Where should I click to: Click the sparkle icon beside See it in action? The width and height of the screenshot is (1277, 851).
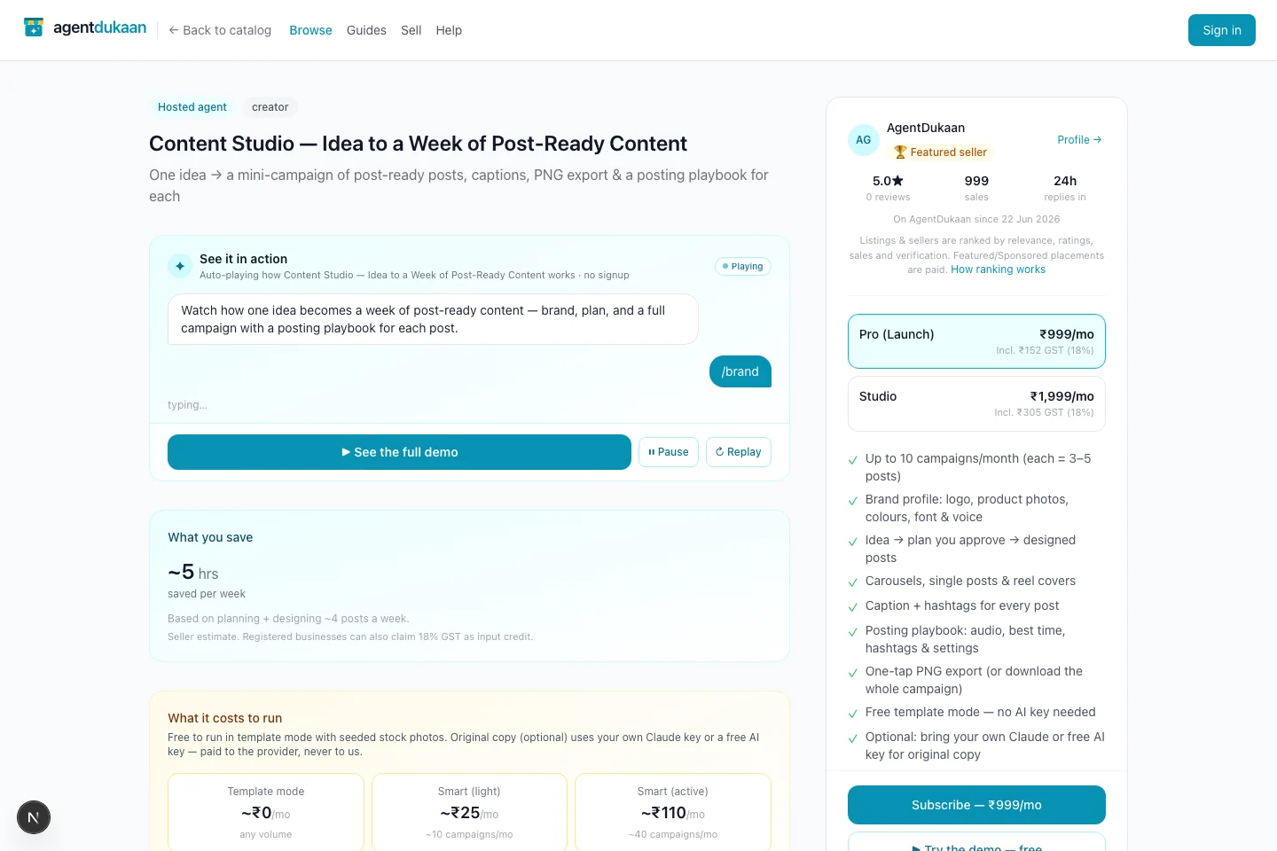click(x=180, y=266)
